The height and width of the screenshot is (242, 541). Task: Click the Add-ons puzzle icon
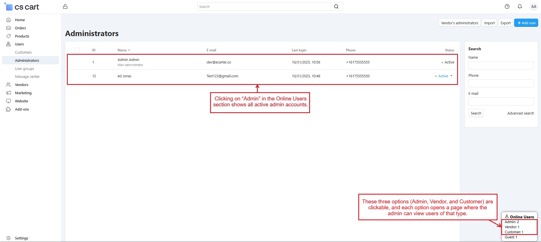tap(8, 109)
